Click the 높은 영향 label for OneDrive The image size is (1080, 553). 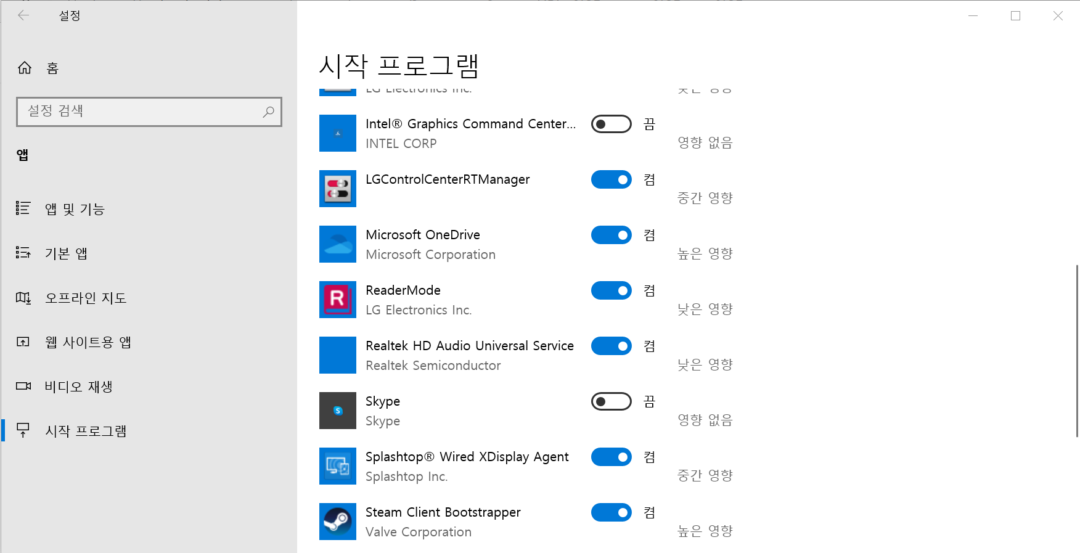705,253
